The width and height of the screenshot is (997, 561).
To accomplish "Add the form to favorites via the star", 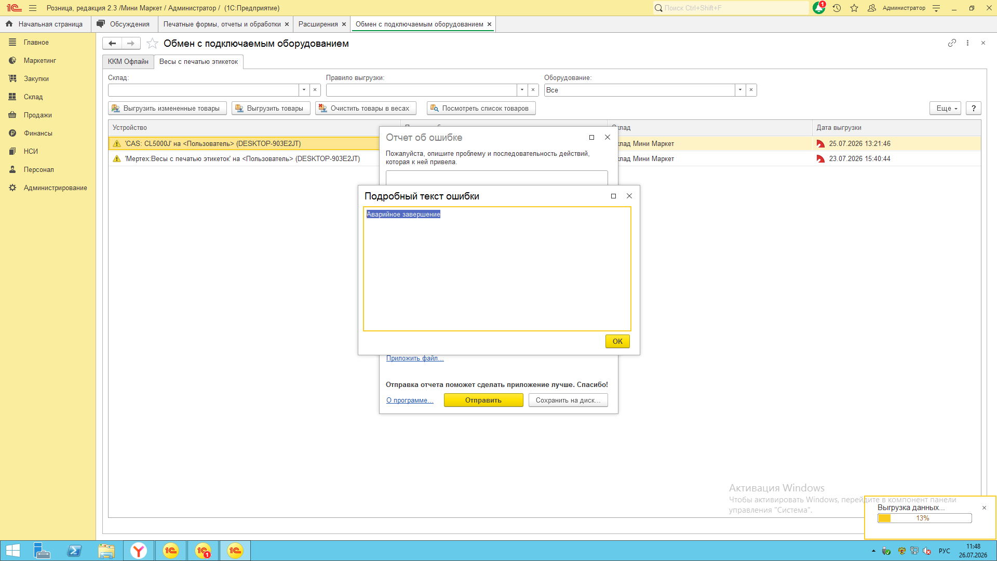I will [x=152, y=44].
